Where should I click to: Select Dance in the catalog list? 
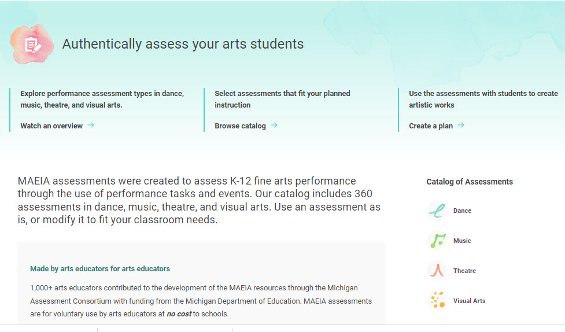462,211
